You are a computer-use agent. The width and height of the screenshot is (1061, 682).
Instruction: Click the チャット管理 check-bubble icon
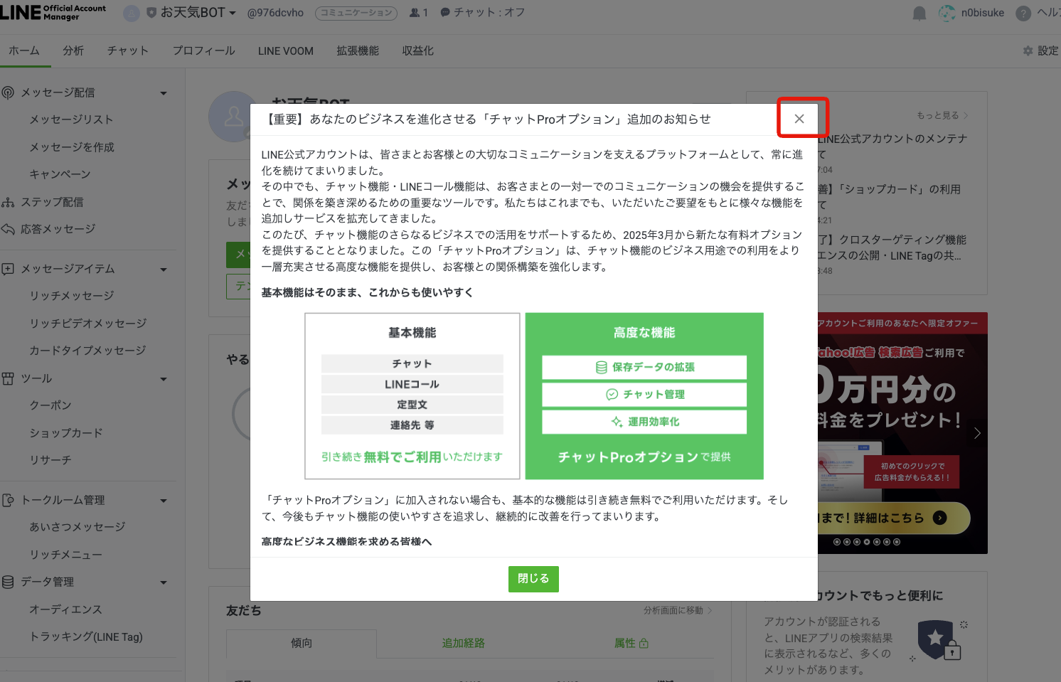click(612, 395)
